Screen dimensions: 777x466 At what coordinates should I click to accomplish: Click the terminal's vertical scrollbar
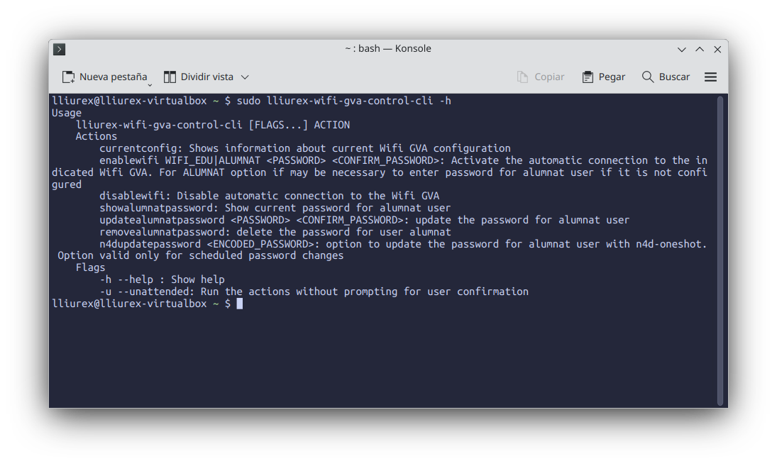(x=720, y=248)
